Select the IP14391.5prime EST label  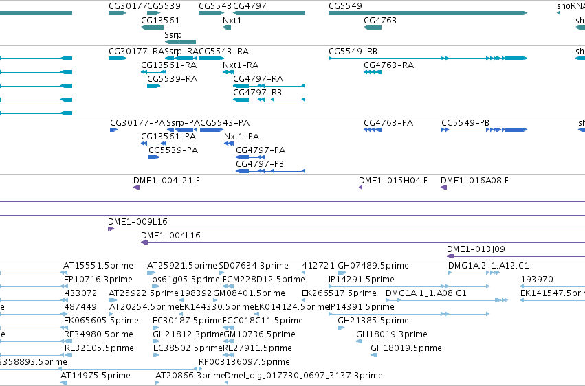pos(362,307)
